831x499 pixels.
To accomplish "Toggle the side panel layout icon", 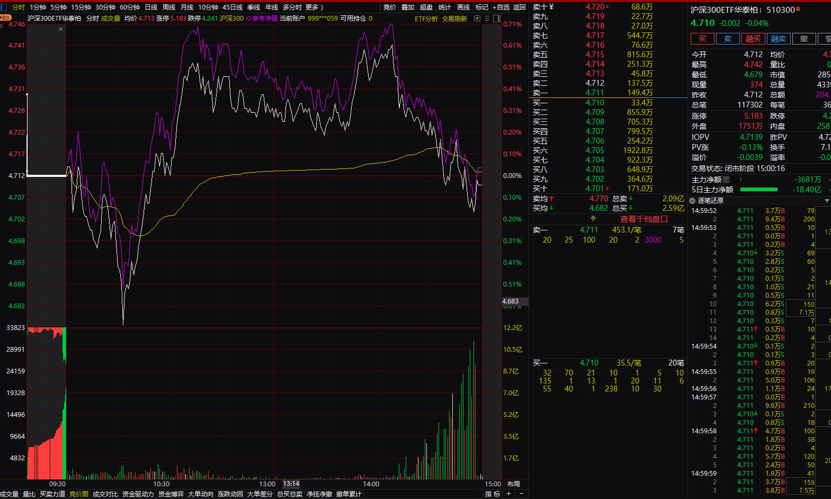I will tap(496, 19).
